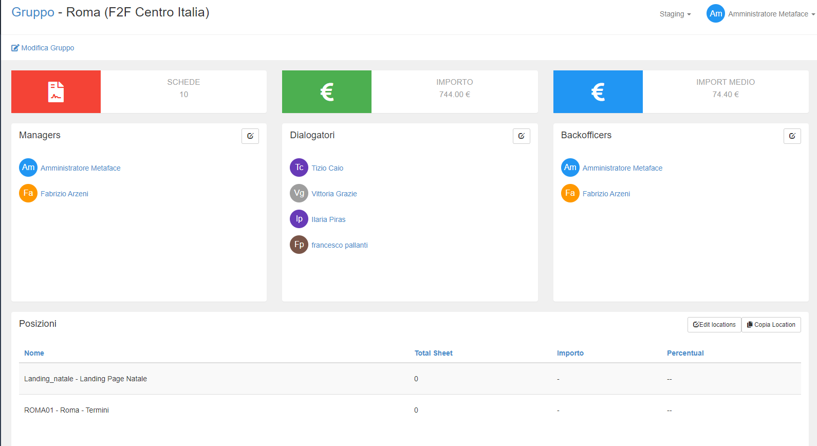
Task: Open Ilaria Piras dialogatore profile link
Action: coord(328,219)
